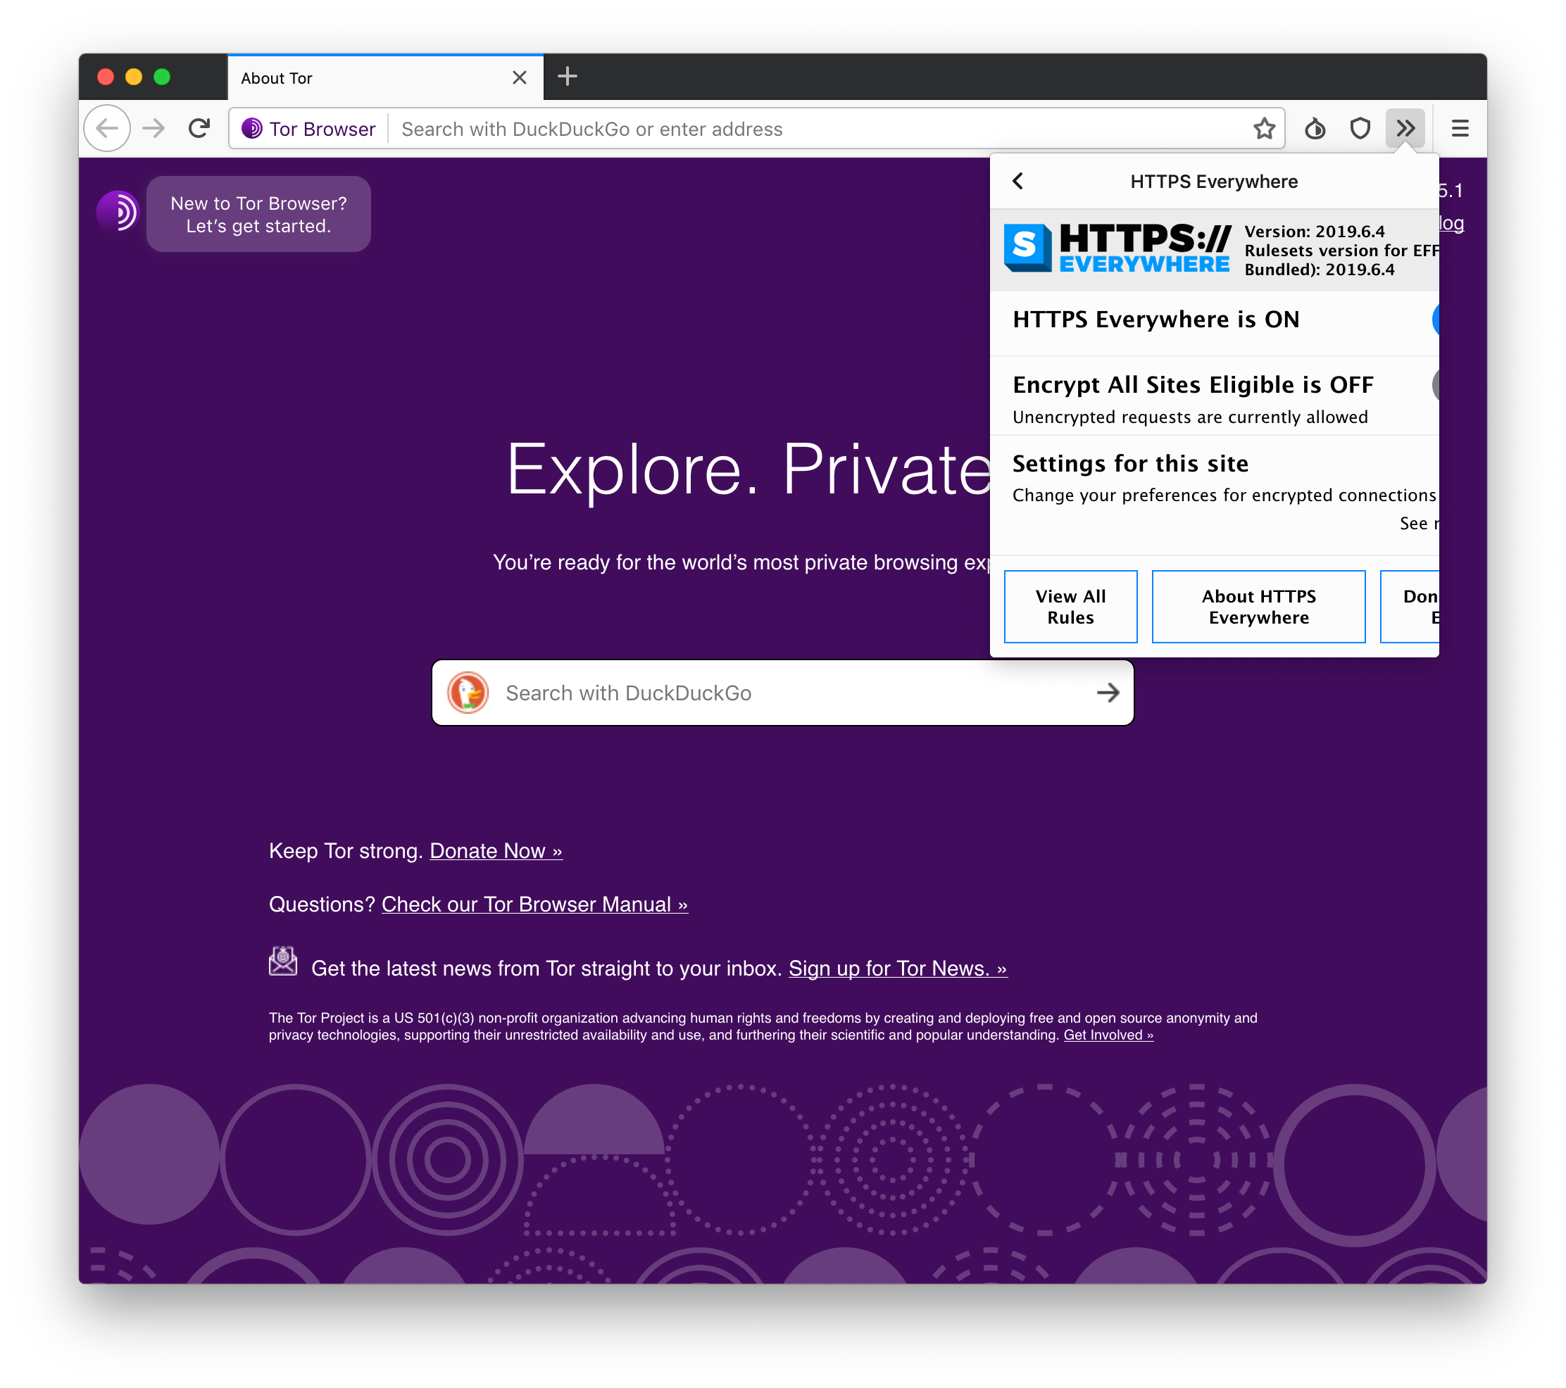Reload the current page

(x=199, y=128)
